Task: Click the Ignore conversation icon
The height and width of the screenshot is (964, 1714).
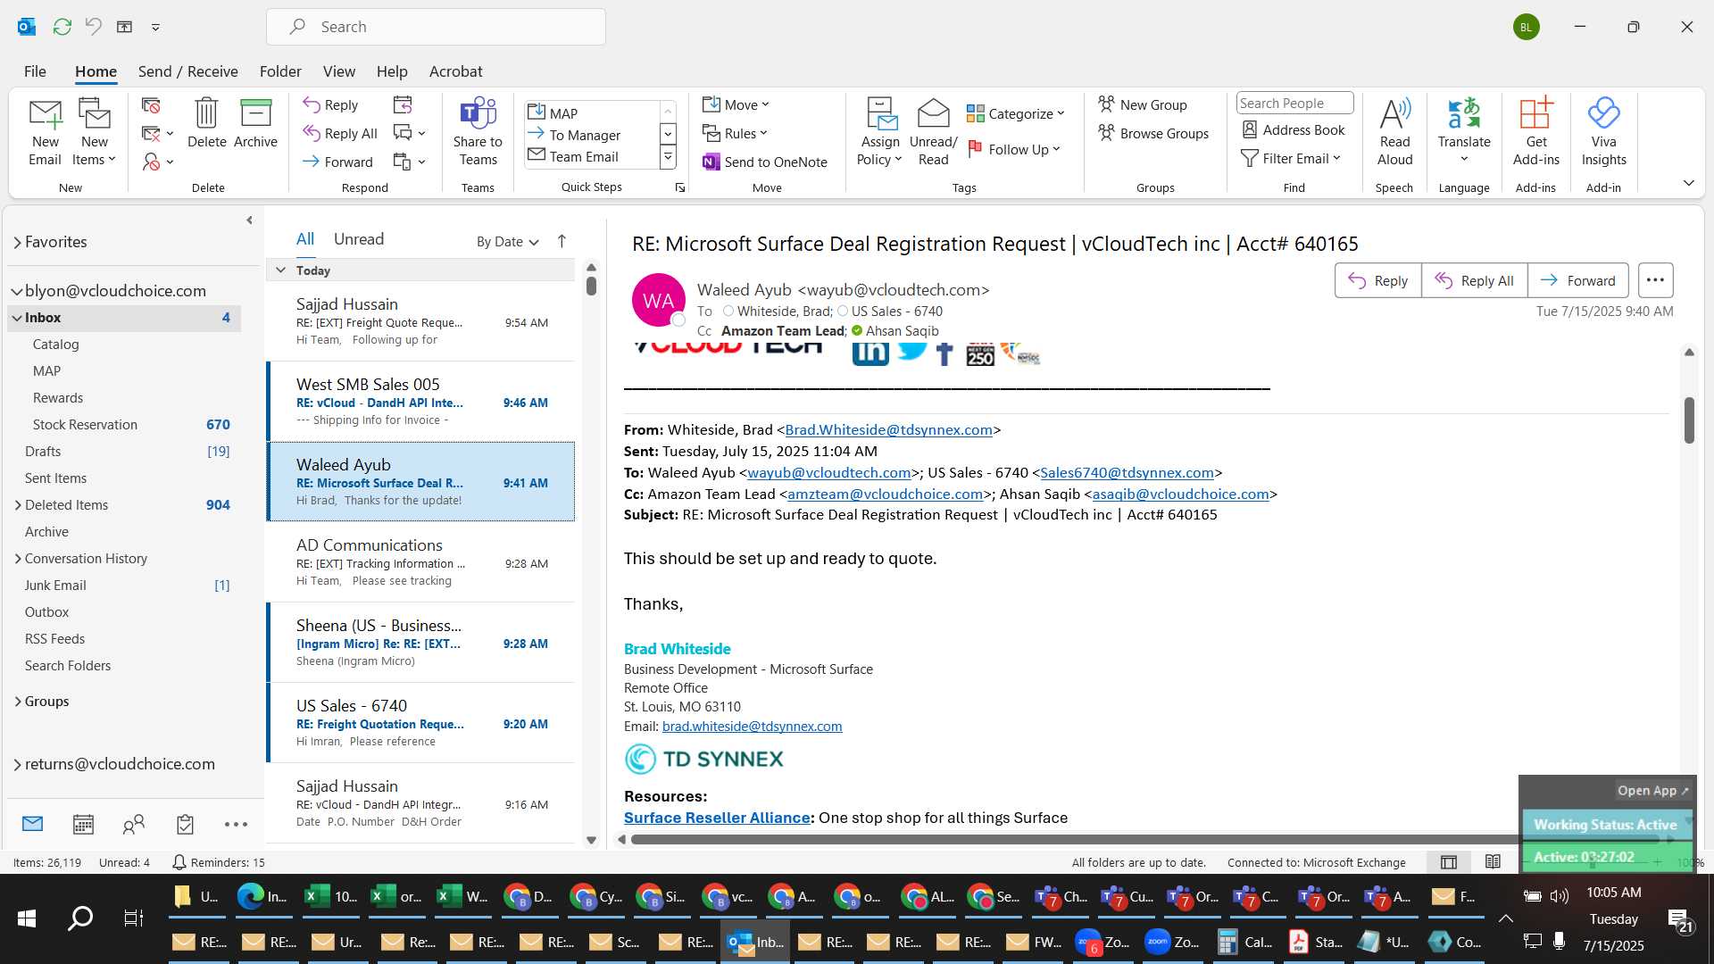Action: pyautogui.click(x=151, y=105)
